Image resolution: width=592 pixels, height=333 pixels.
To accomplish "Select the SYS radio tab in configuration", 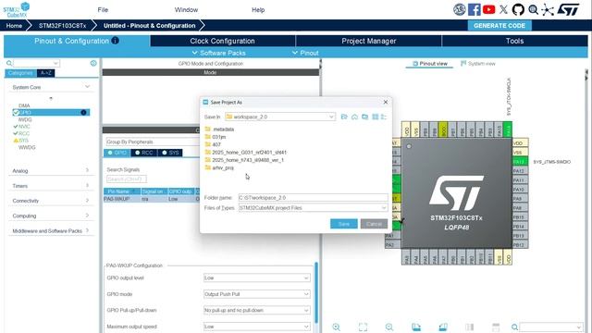I will point(170,153).
